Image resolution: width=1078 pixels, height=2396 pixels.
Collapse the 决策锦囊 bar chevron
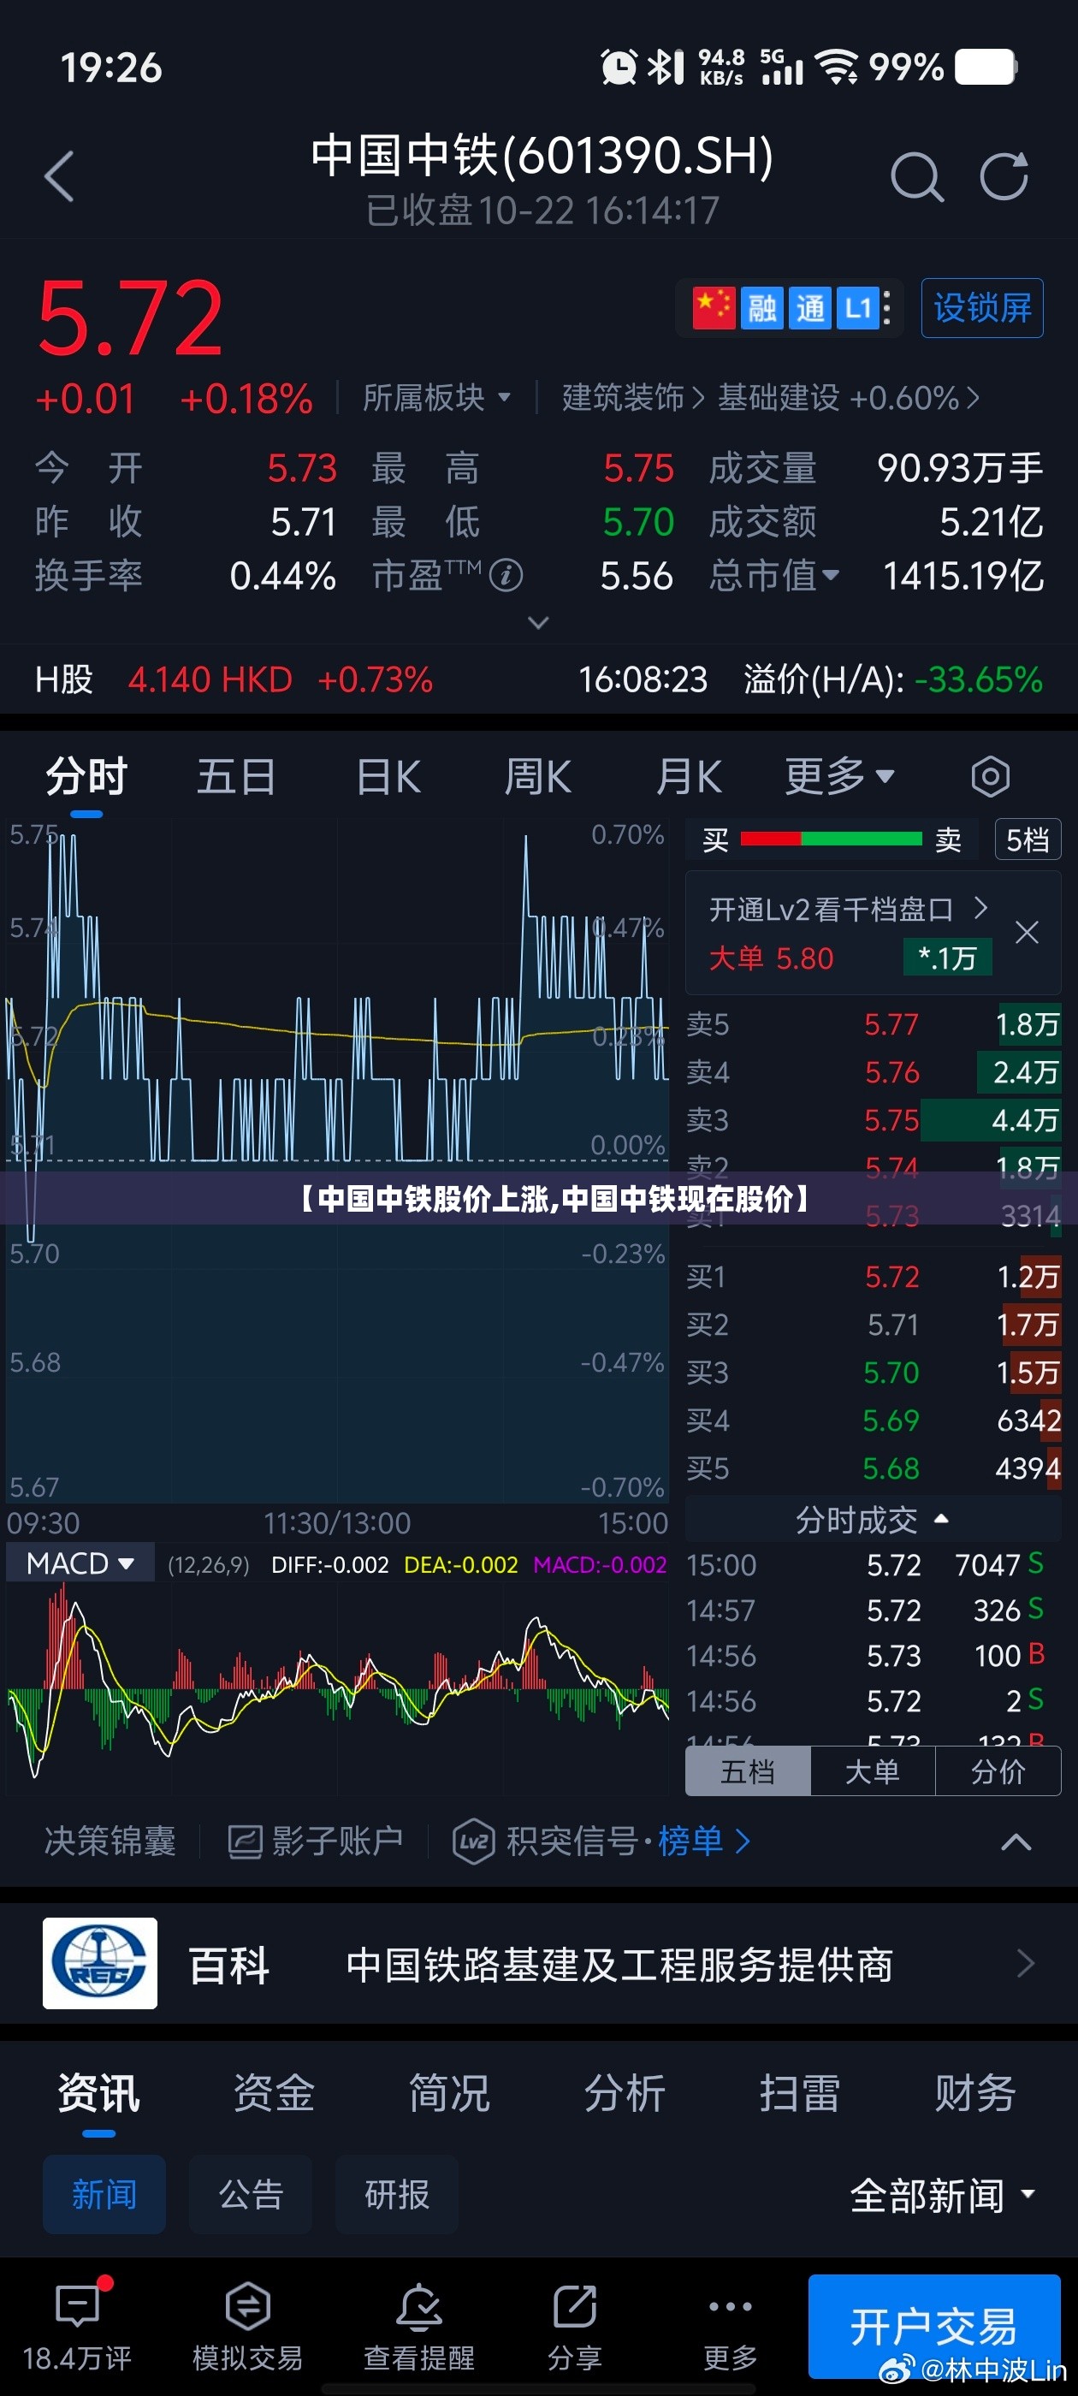pos(1016,1841)
